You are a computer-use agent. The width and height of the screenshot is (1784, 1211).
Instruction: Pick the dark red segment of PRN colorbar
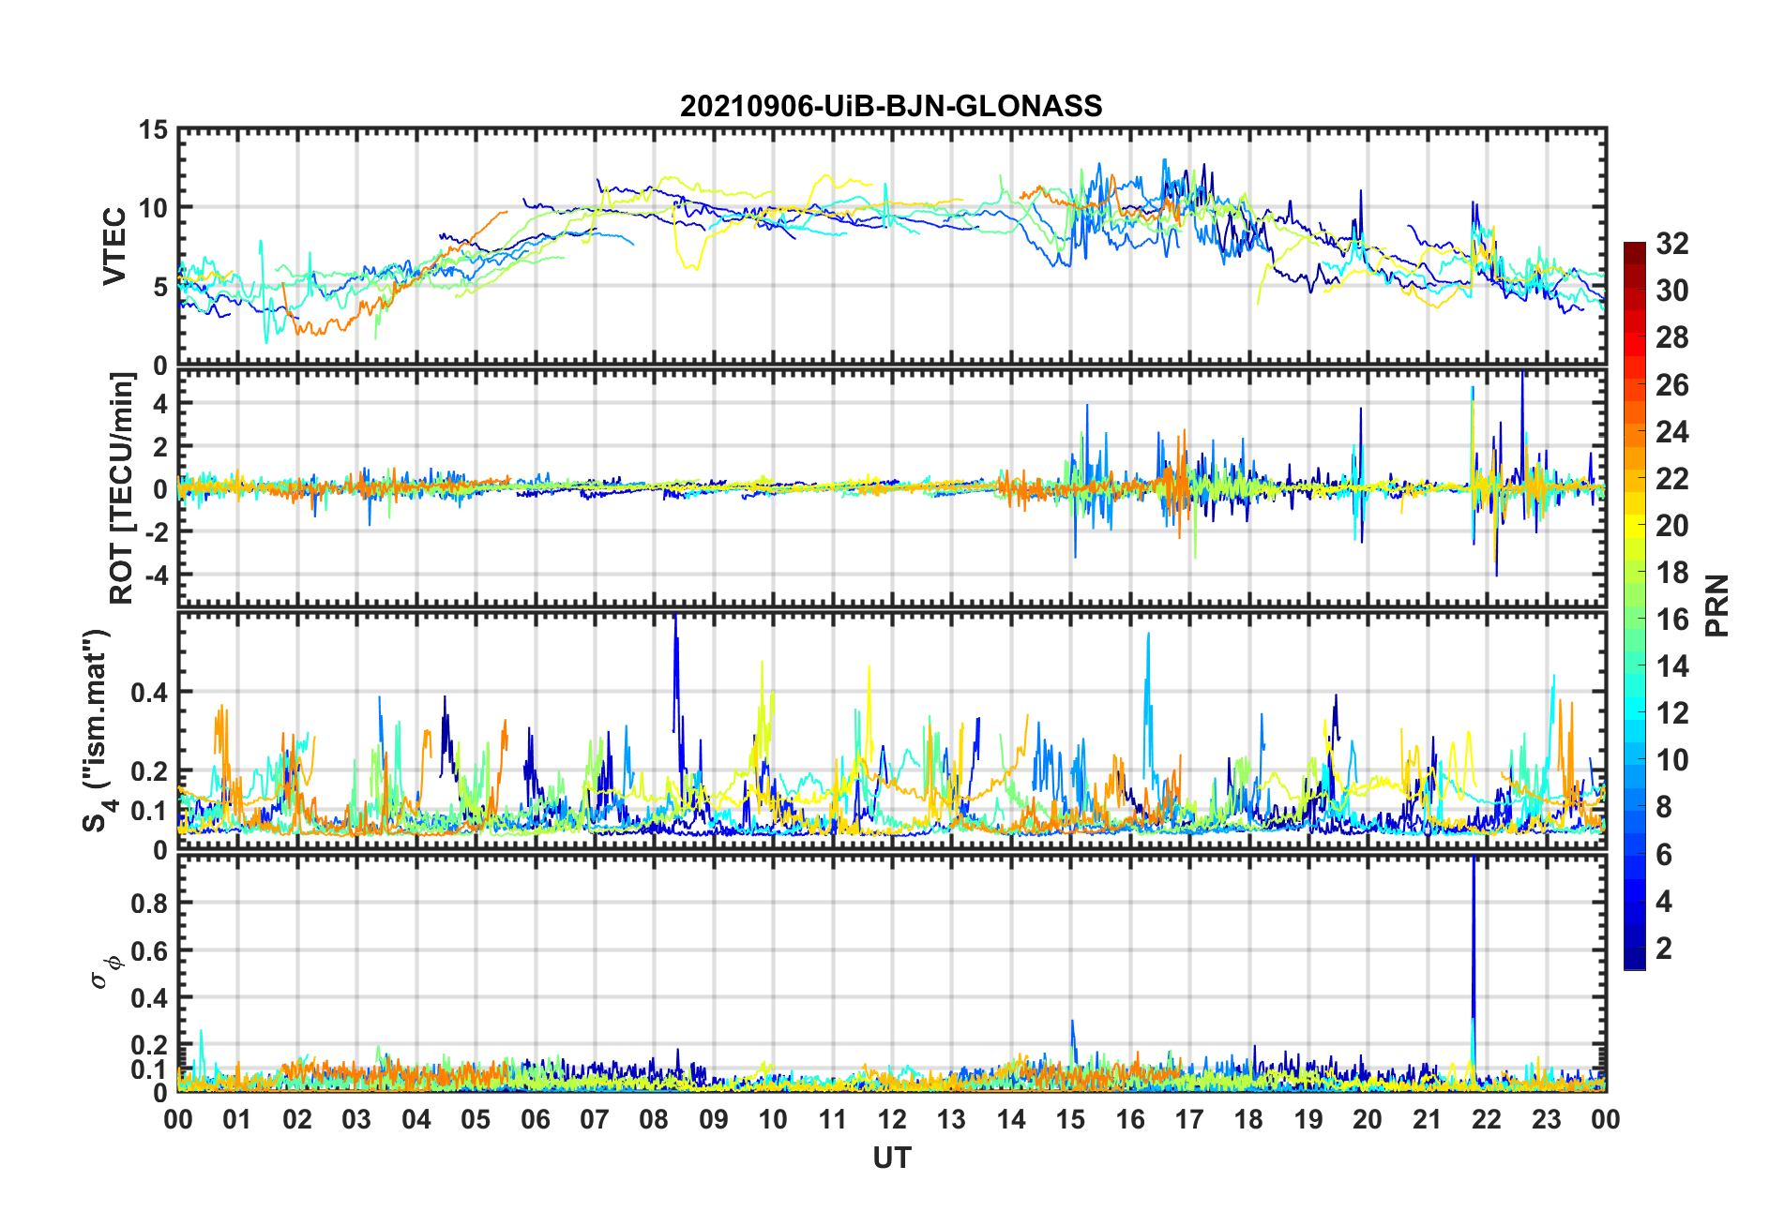[x=1635, y=253]
